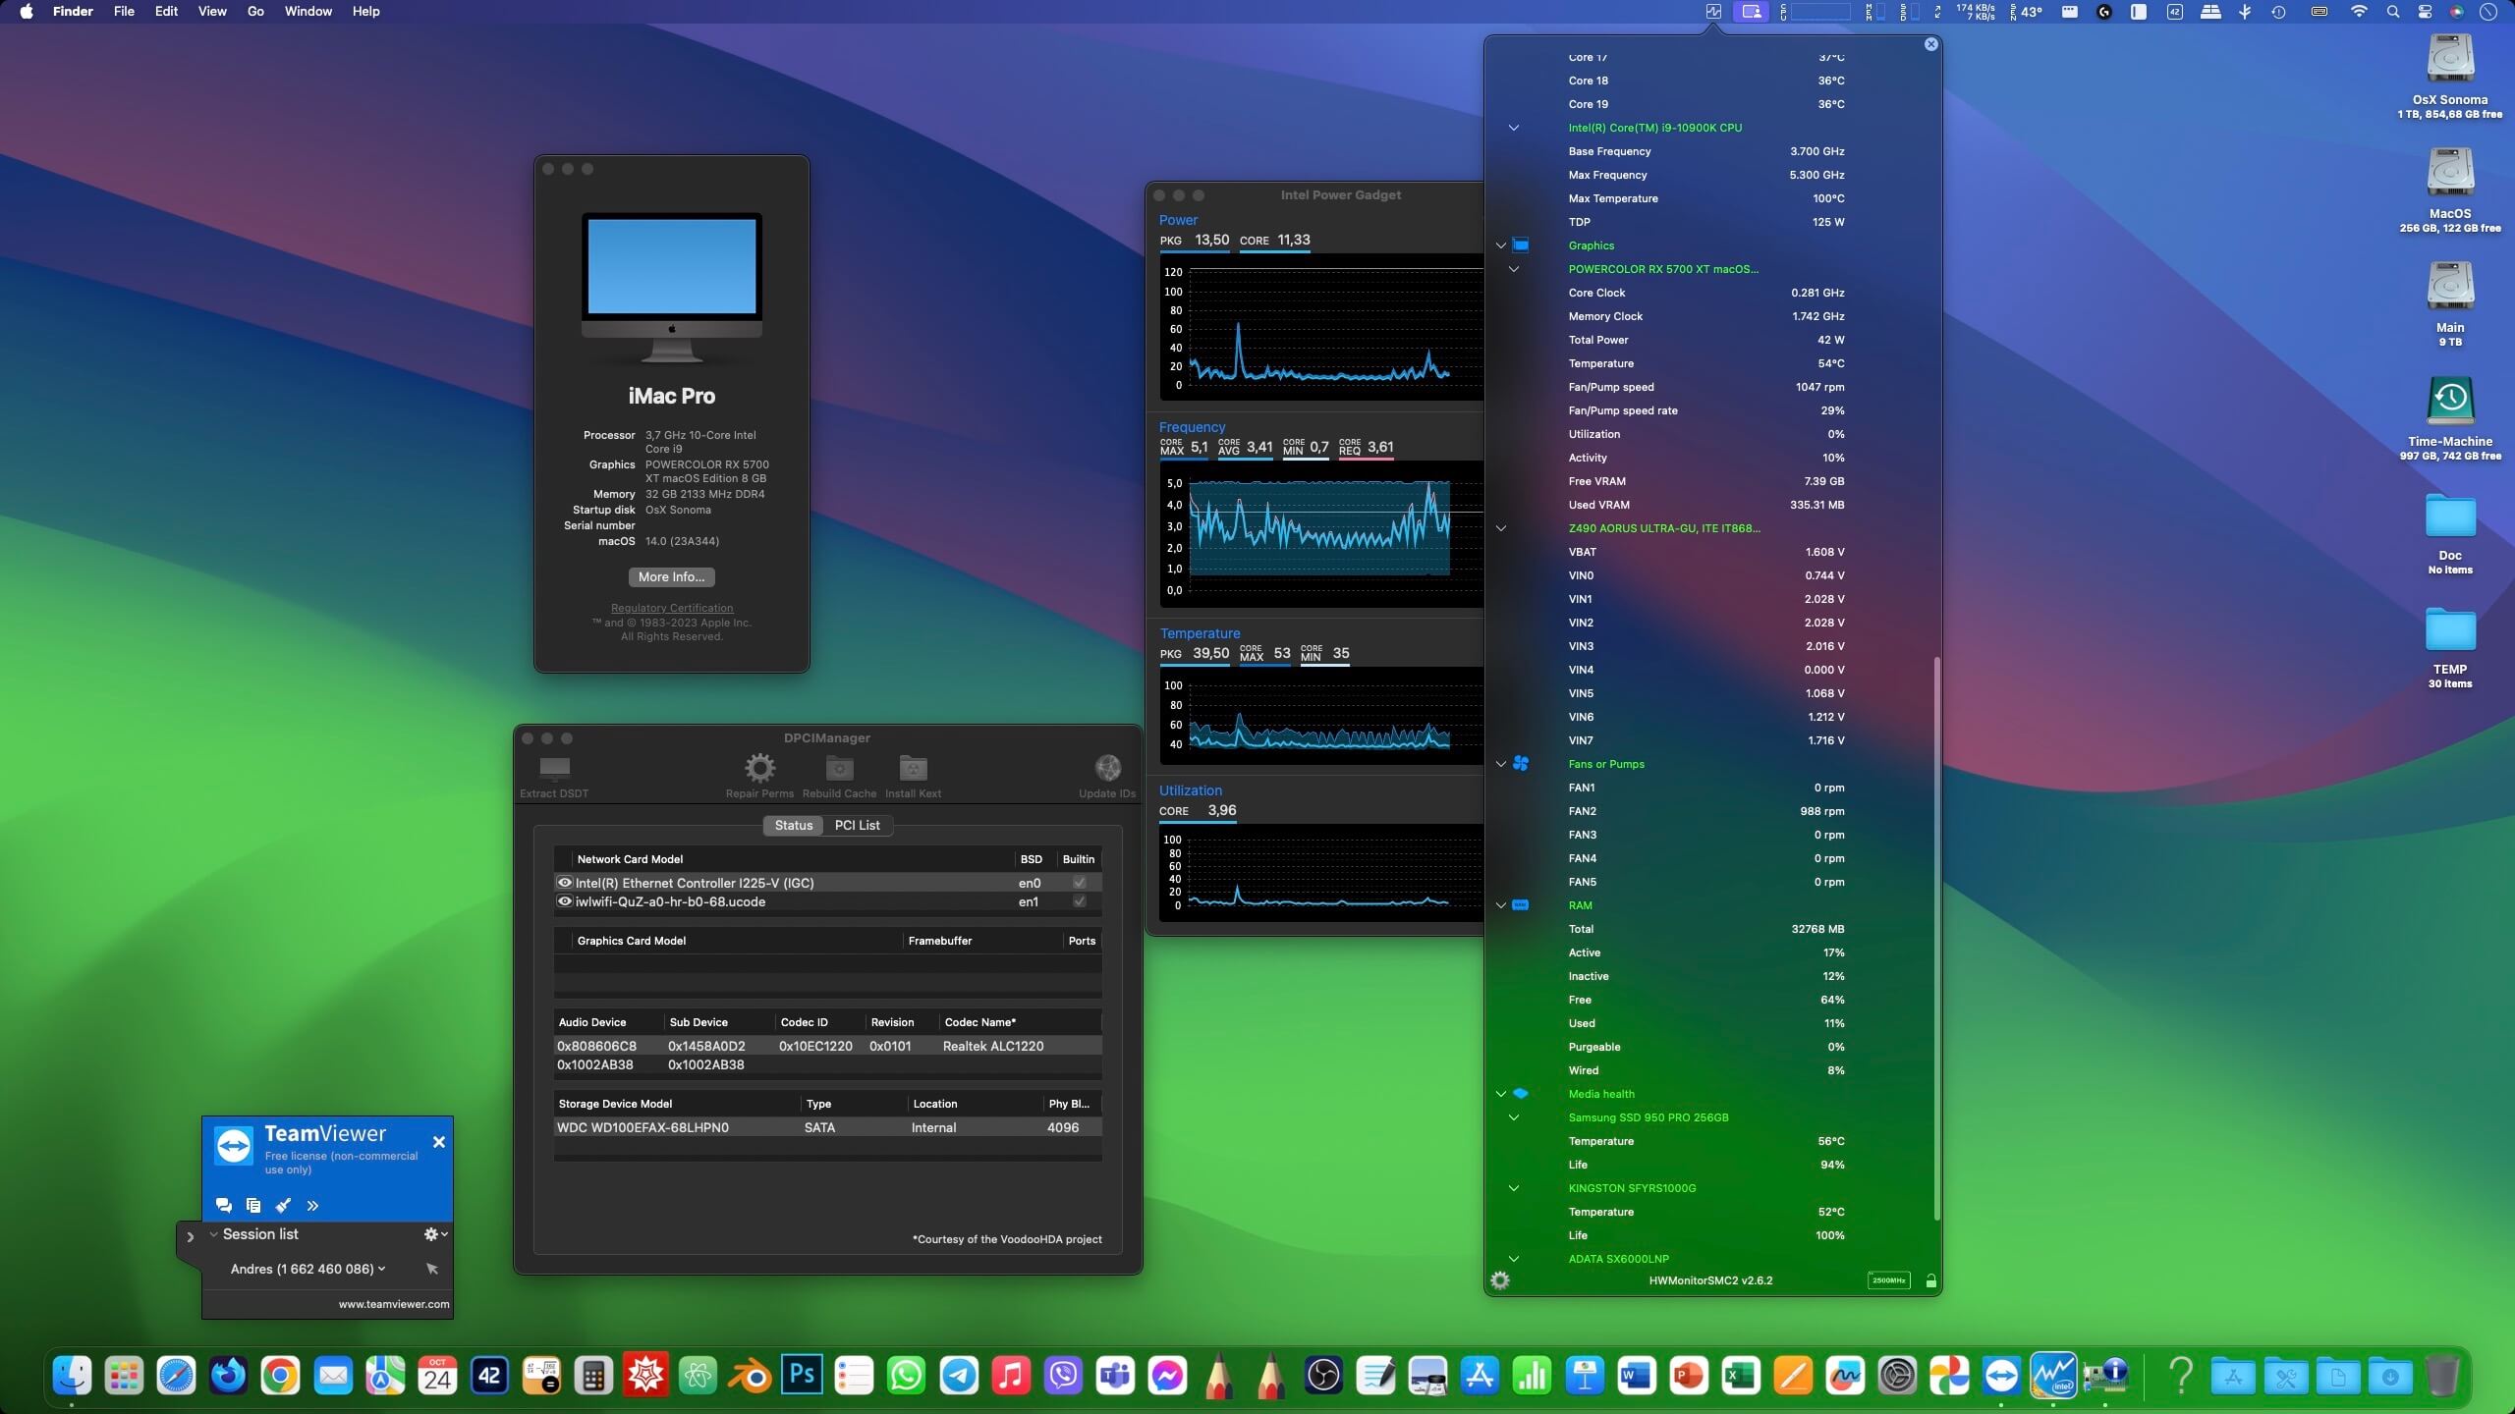This screenshot has width=2515, height=1414.
Task: Open HWMonitor settings gear at bottom left
Action: click(1502, 1279)
